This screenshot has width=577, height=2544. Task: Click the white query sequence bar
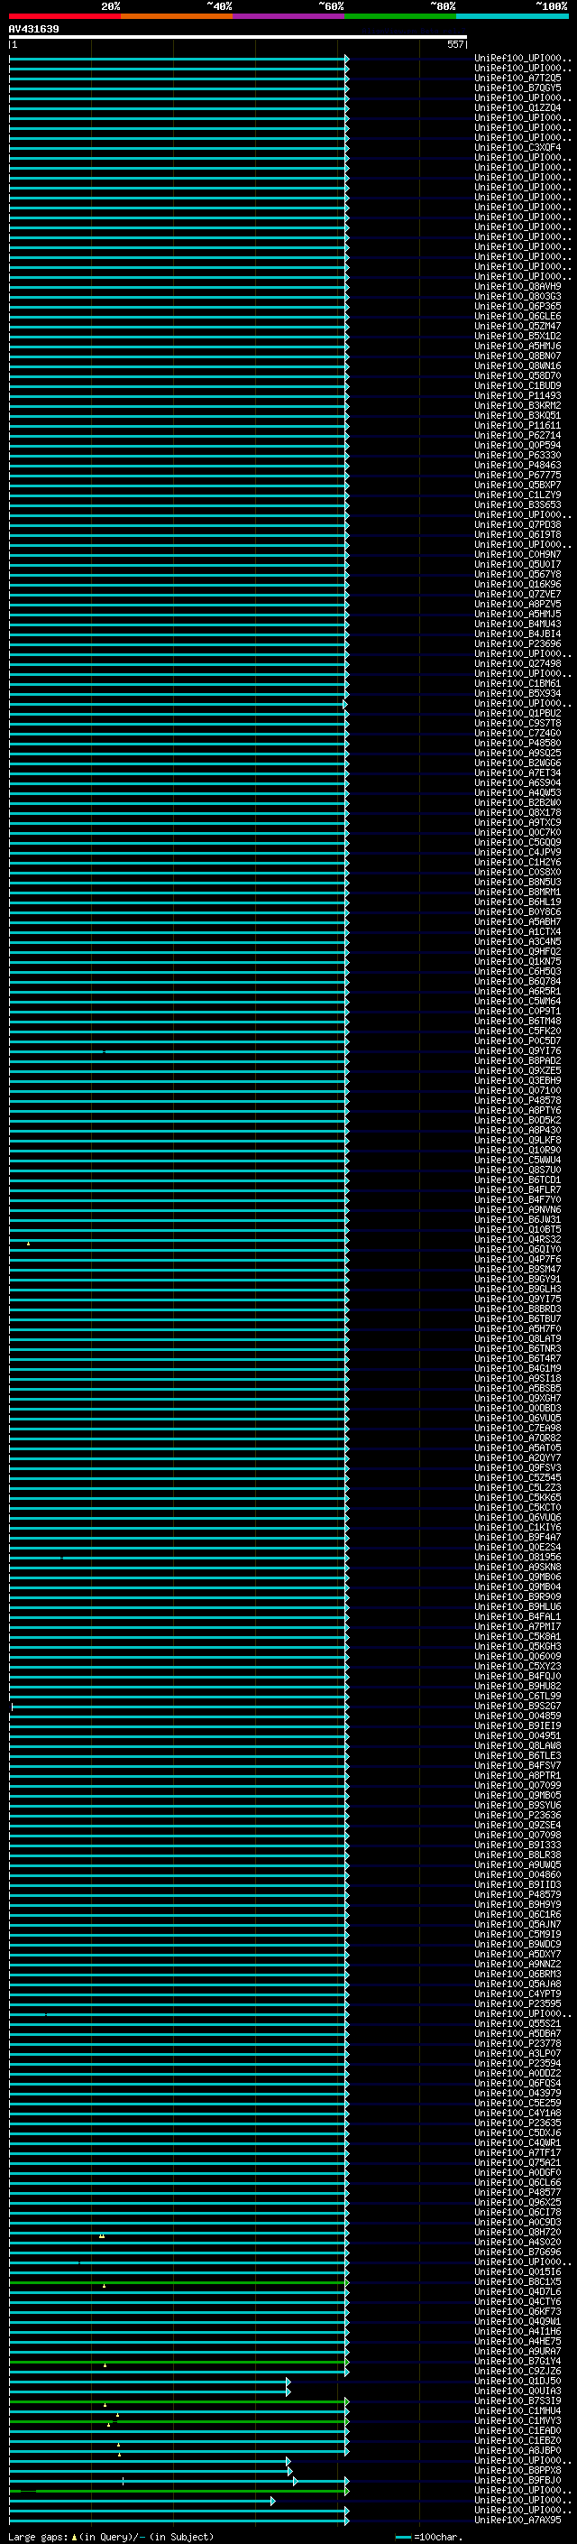238,36
